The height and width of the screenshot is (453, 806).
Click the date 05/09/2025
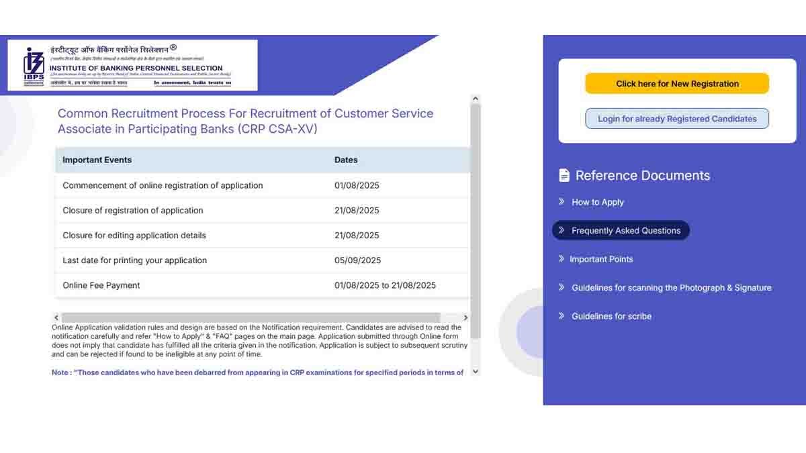357,260
